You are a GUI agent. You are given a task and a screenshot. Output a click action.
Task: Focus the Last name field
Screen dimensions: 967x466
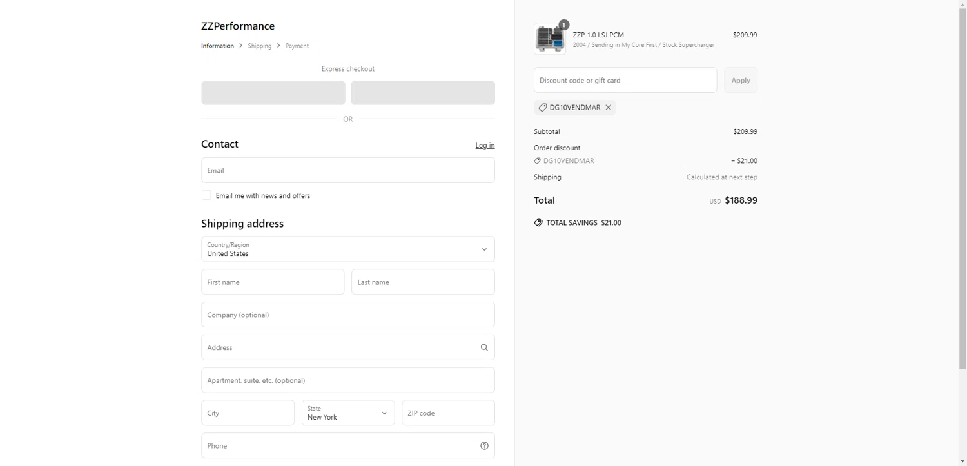pyautogui.click(x=423, y=282)
